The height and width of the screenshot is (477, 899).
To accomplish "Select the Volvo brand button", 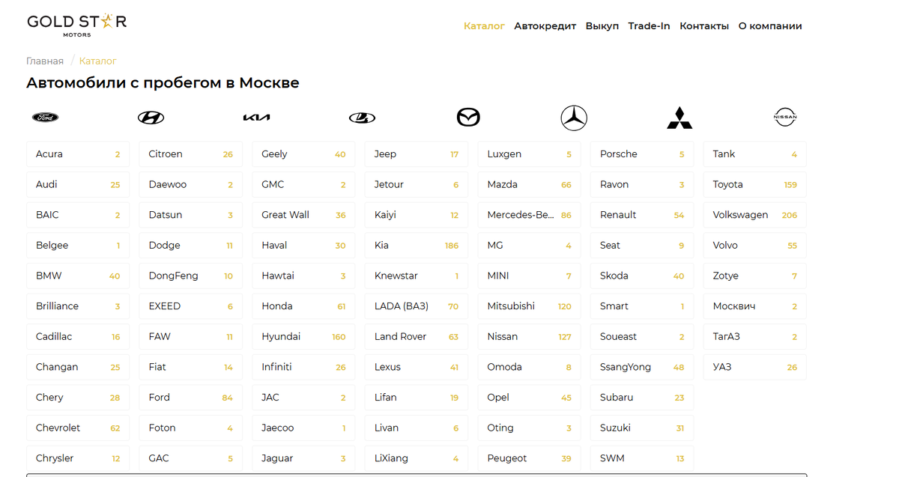I will [755, 246].
